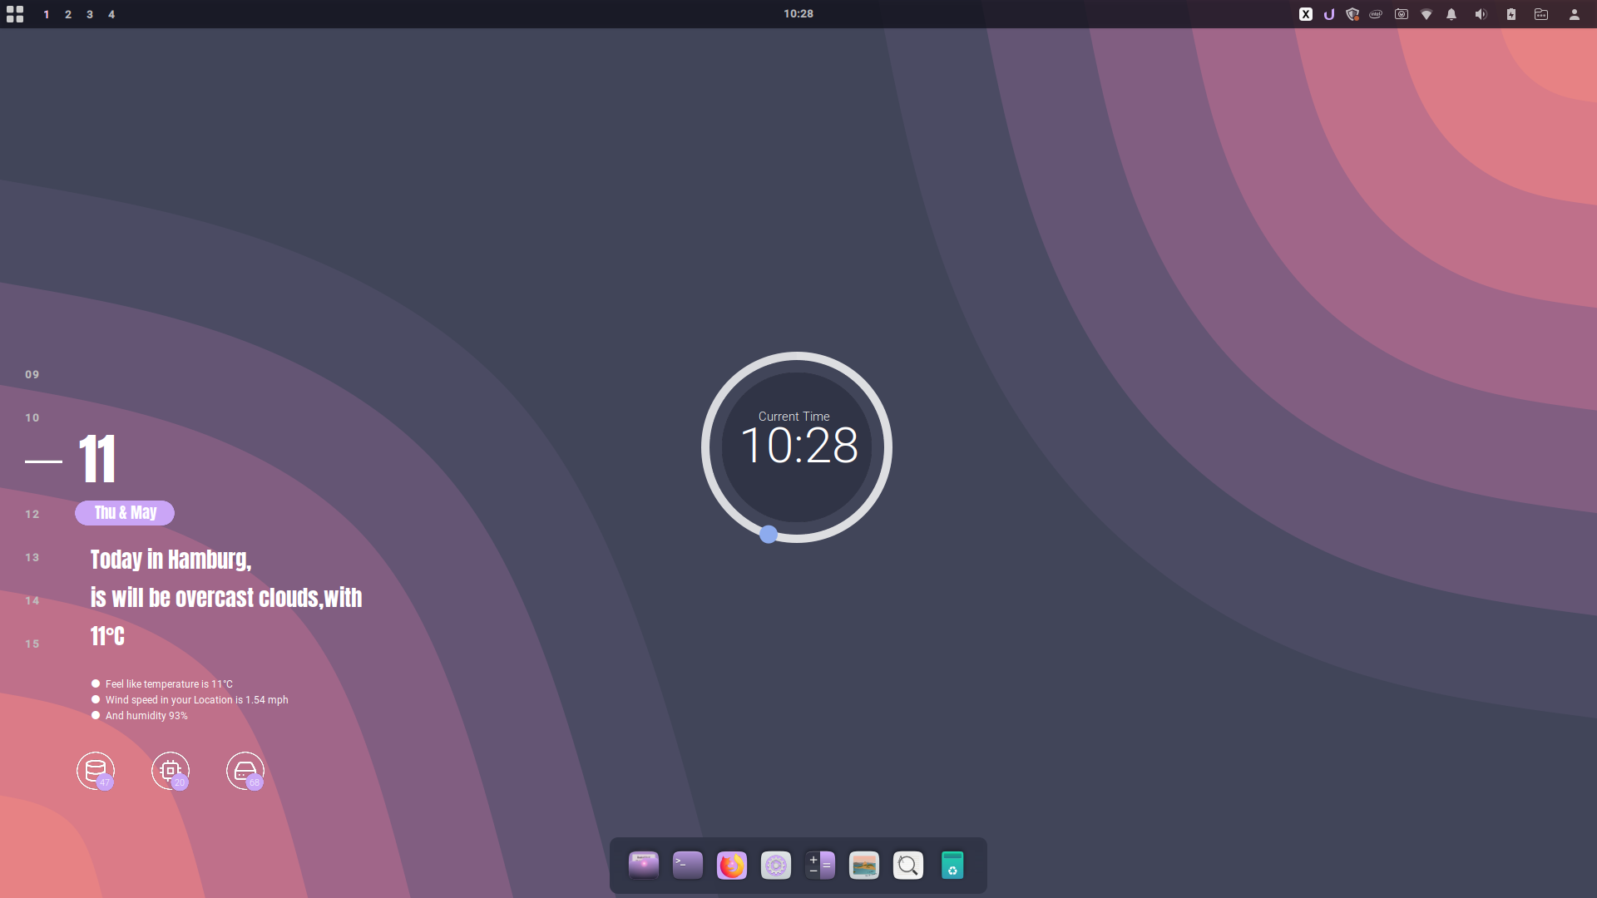Open the shield security tray icon

tap(1352, 14)
